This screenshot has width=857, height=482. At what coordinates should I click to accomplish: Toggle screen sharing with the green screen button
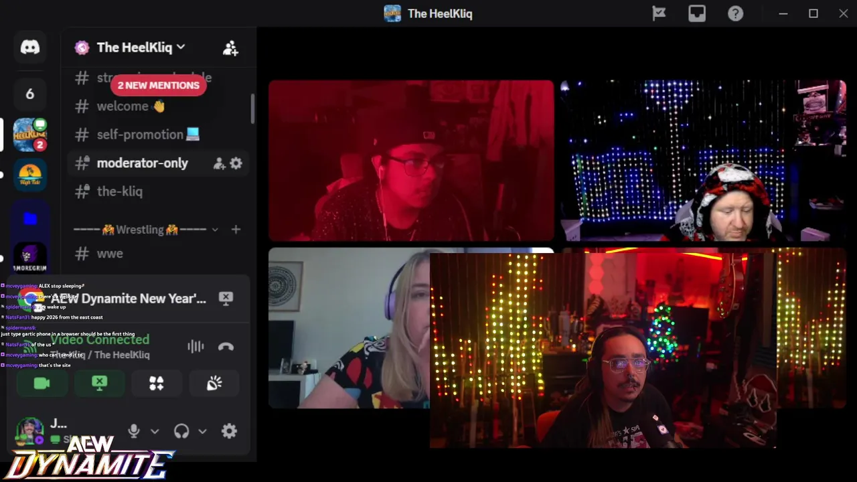click(99, 383)
